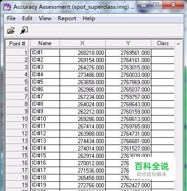Open the Help menu

(89, 18)
